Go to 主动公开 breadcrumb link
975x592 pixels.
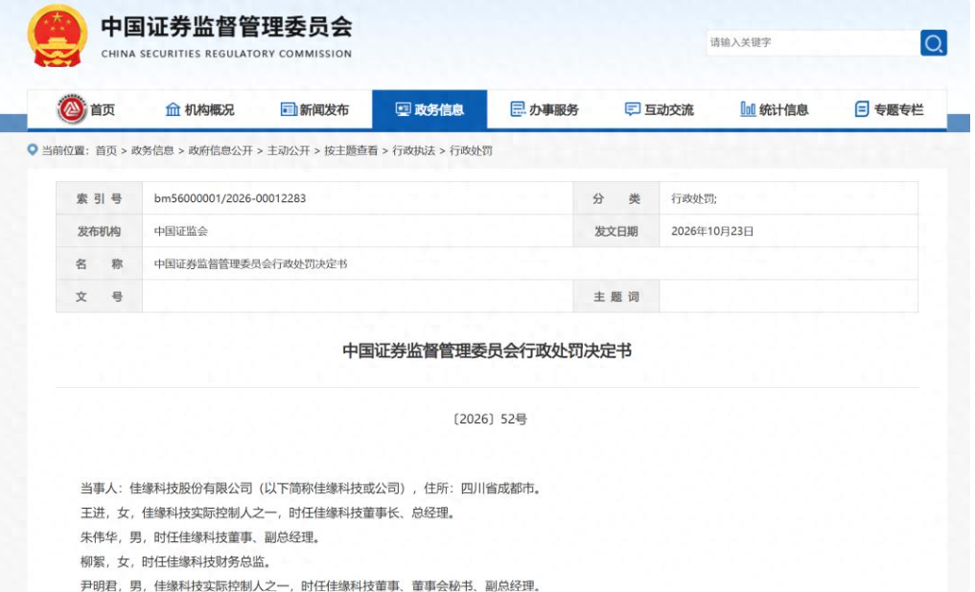tap(289, 150)
